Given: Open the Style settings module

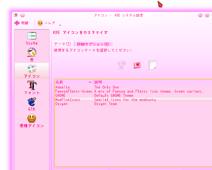Looking at the screenshot, I should coord(32,38).
